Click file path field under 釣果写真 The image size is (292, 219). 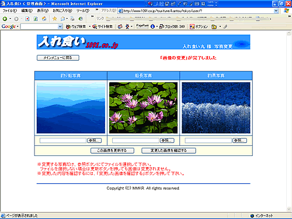click(208, 141)
